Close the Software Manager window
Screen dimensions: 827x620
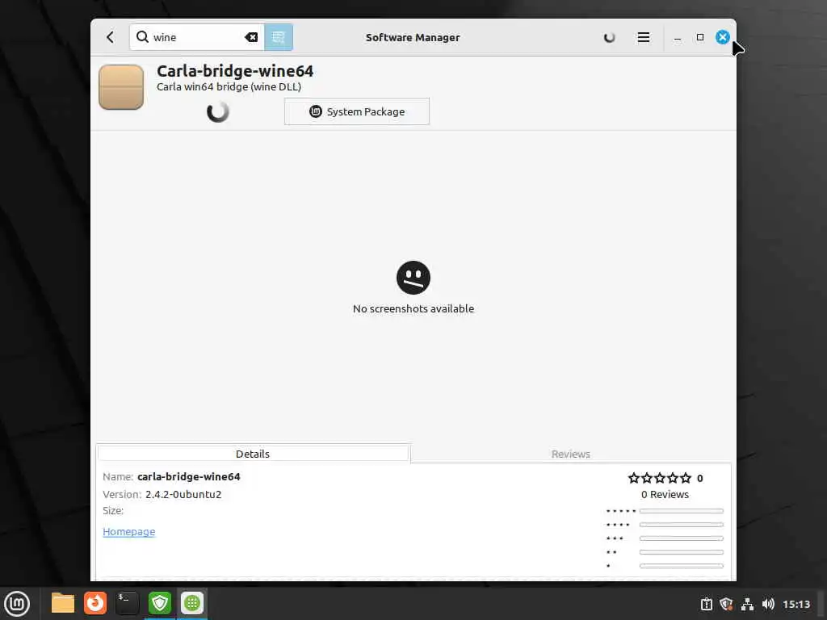(x=723, y=37)
